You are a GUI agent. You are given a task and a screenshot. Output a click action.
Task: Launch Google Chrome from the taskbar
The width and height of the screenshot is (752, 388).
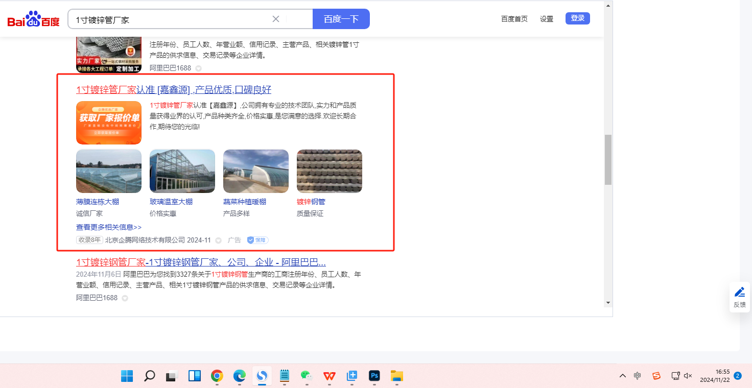click(x=217, y=376)
